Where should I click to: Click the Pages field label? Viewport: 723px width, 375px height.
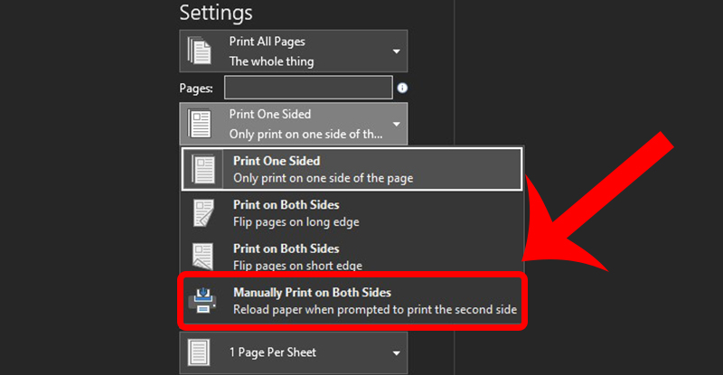pos(197,89)
